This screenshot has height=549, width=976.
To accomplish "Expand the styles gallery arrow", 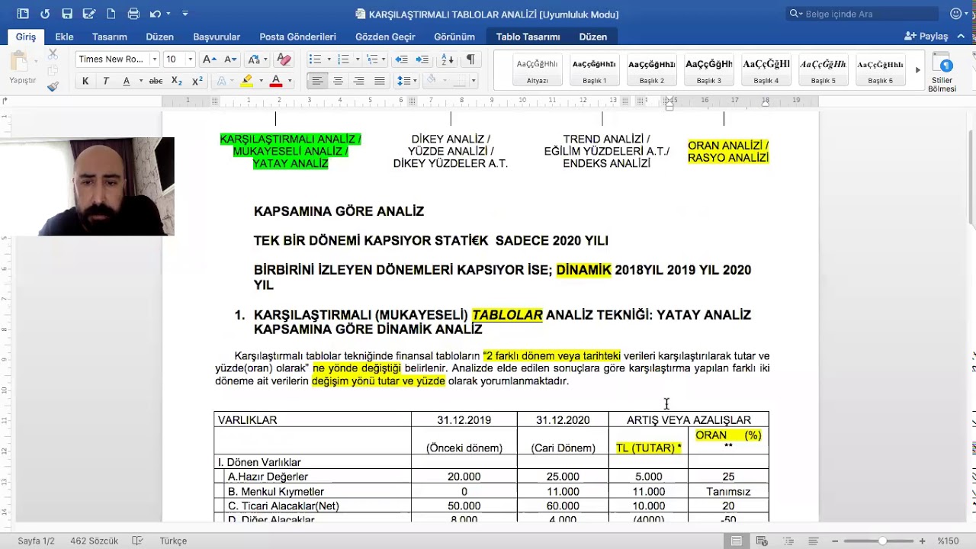I will [917, 70].
